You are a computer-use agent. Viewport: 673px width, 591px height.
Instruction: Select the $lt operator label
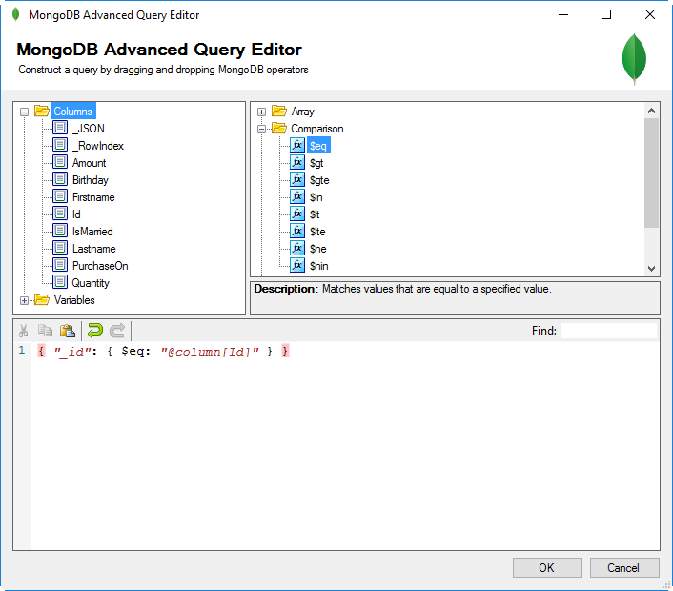[315, 214]
